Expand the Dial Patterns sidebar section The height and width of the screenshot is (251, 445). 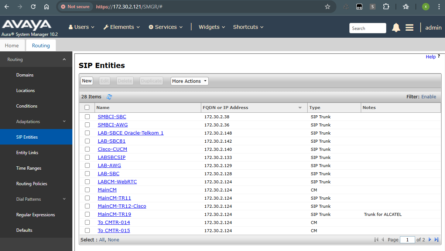tap(64, 199)
